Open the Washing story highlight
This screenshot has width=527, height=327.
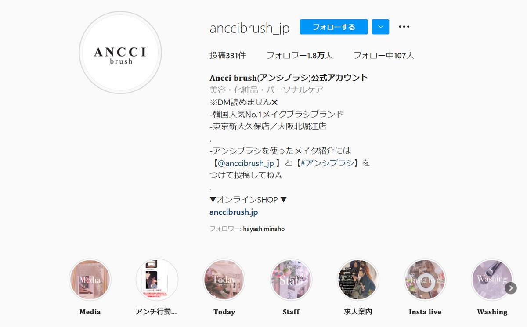tap(492, 280)
